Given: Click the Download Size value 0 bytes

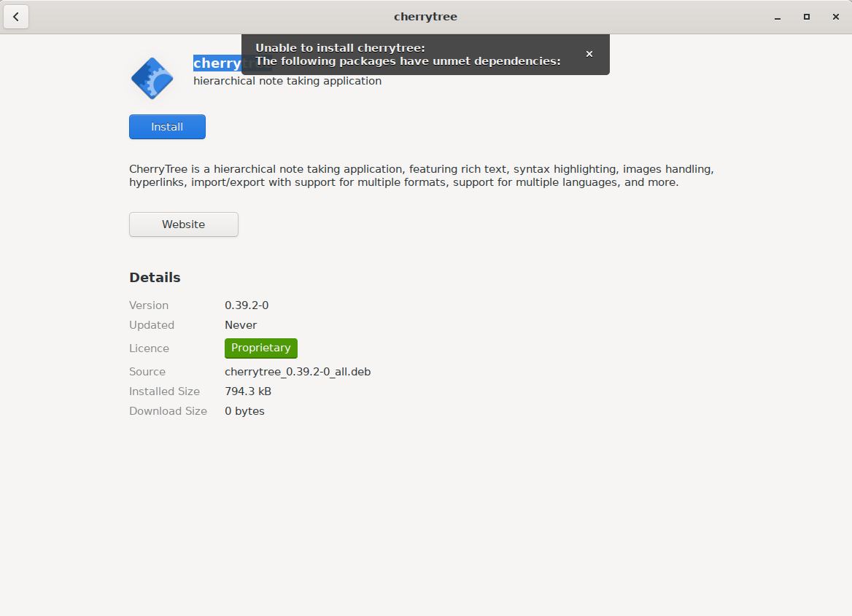Looking at the screenshot, I should [244, 410].
